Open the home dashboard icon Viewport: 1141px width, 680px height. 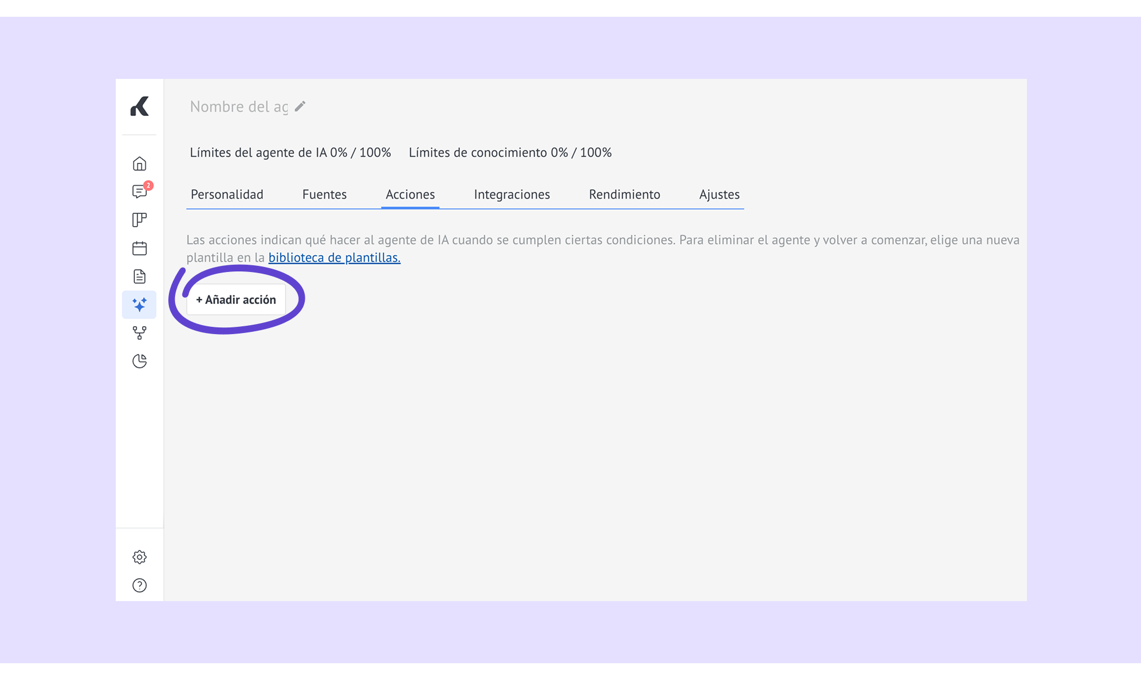click(x=139, y=163)
